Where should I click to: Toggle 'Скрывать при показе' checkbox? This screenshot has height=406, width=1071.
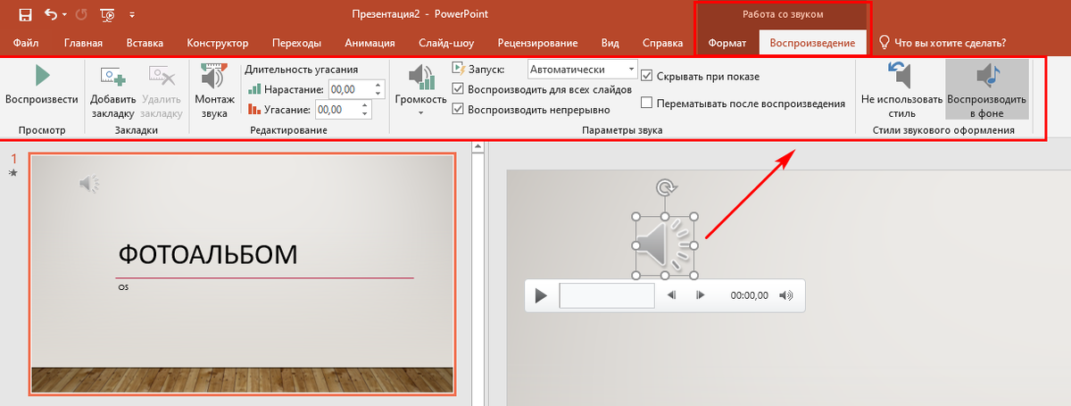[x=646, y=76]
